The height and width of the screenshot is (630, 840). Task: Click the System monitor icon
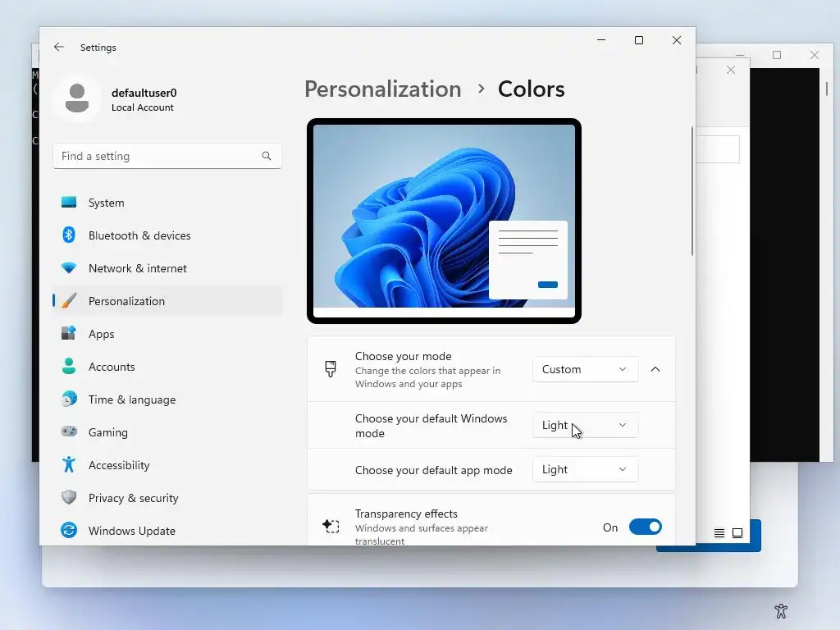(x=69, y=203)
